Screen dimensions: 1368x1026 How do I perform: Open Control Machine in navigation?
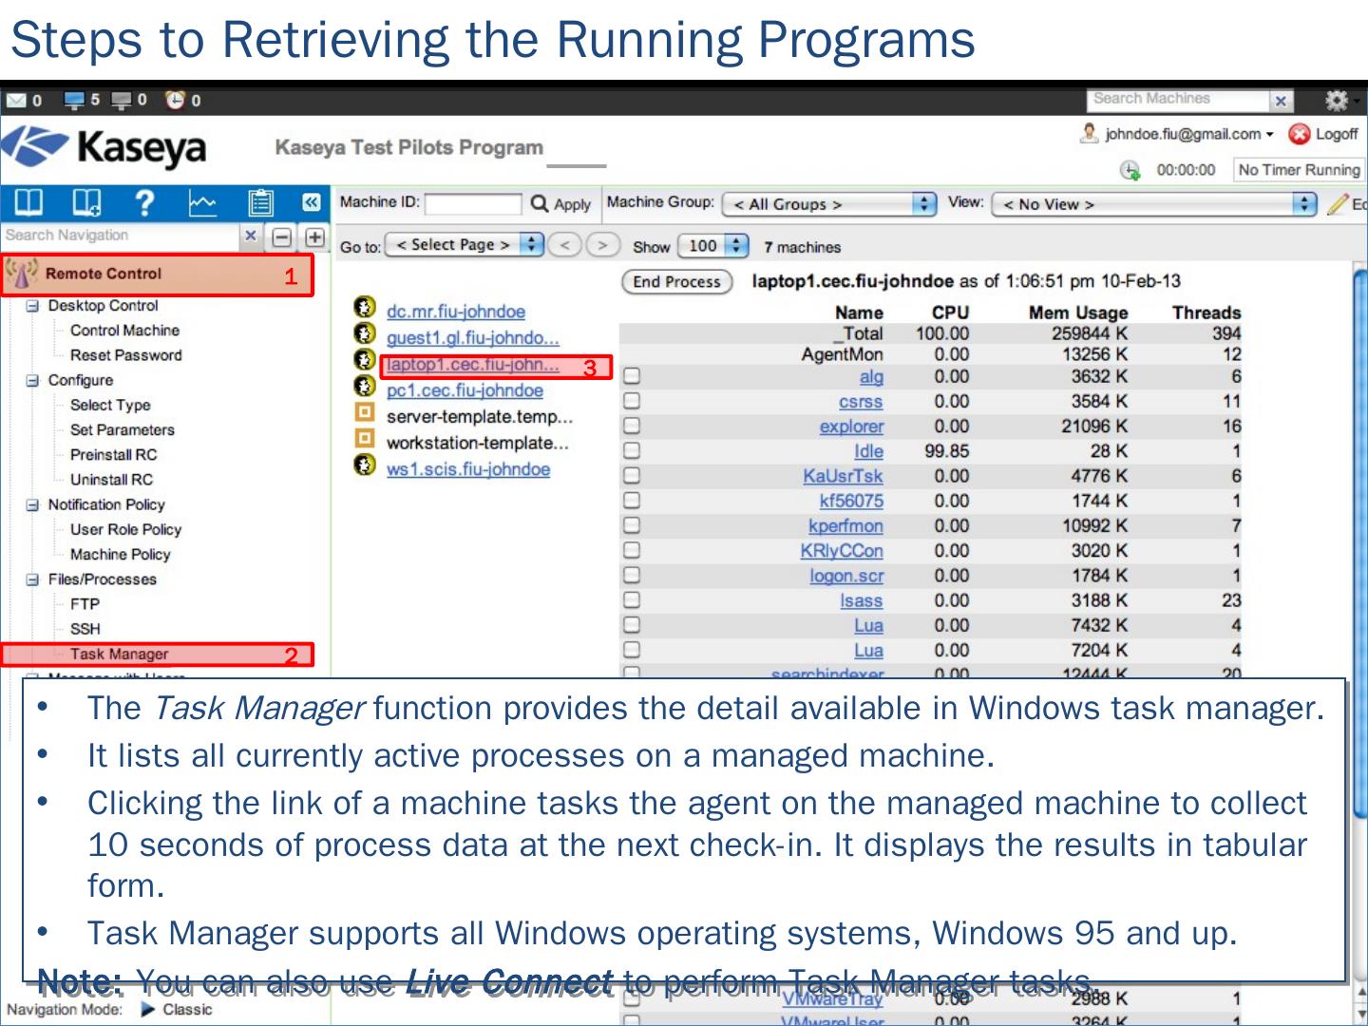(x=124, y=331)
